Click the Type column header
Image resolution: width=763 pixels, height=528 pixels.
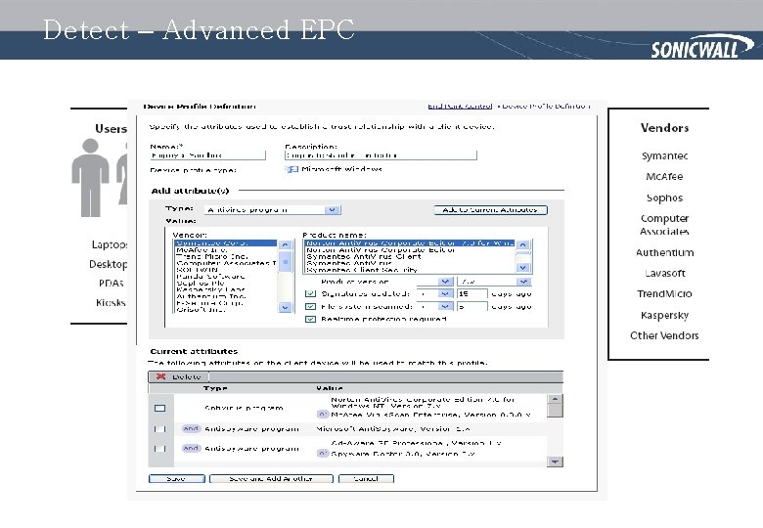point(215,388)
